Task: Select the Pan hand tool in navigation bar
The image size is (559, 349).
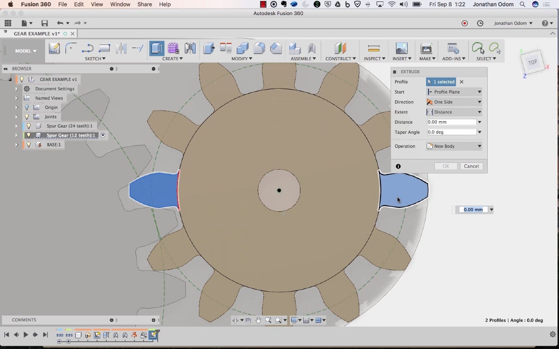Action: tap(258, 320)
